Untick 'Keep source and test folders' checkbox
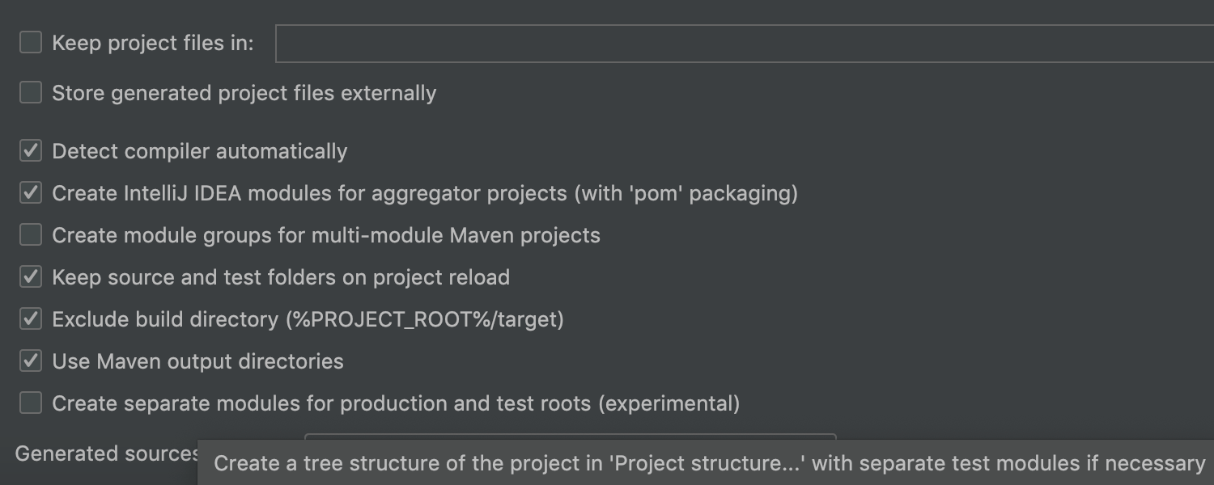This screenshot has height=485, width=1214. (31, 277)
